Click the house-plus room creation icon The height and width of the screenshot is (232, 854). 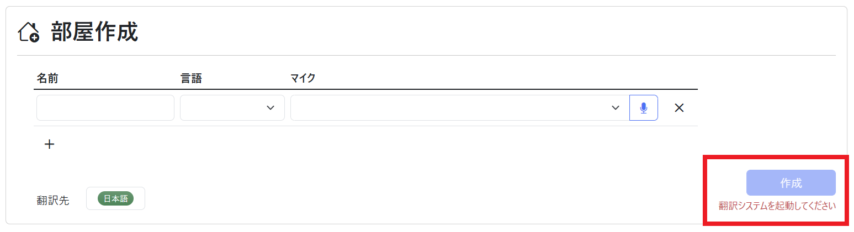[x=29, y=33]
